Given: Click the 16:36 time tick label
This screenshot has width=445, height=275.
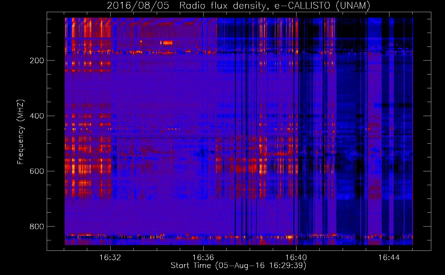Looking at the screenshot, I should pos(203,258).
